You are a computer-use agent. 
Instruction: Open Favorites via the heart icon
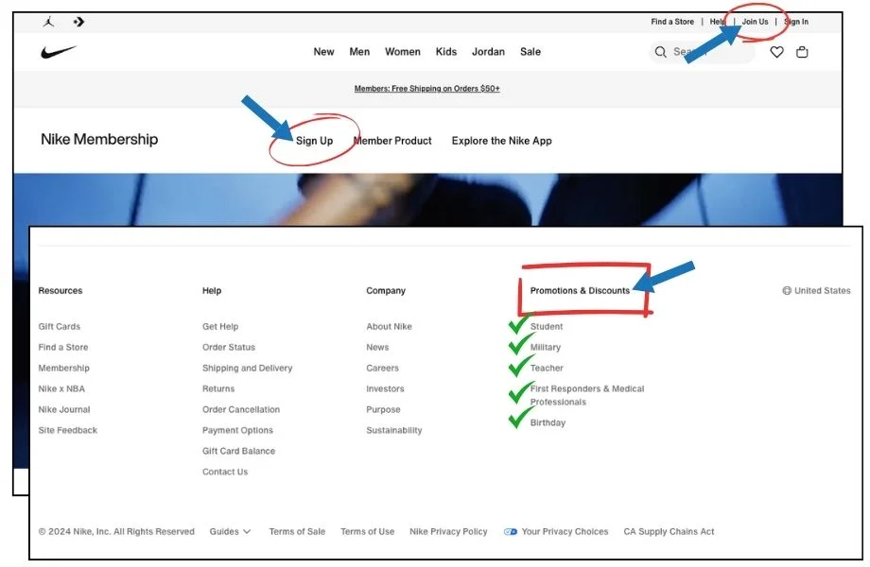pos(776,52)
